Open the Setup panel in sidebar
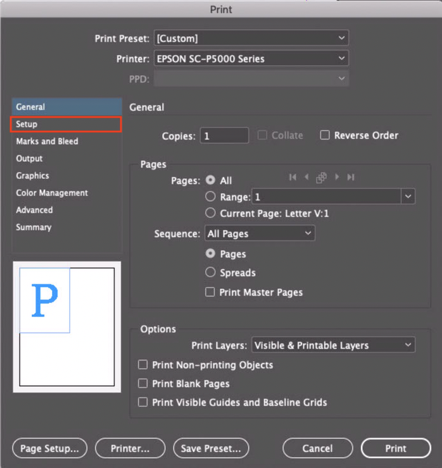The height and width of the screenshot is (468, 442). pos(66,124)
